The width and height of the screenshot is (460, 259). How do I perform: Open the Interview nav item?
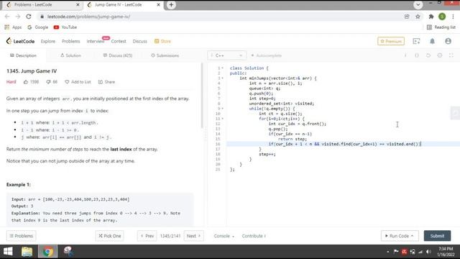(96, 42)
